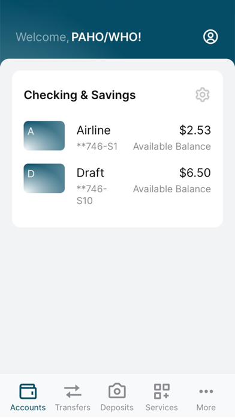Tap the Airline account number **746-S1
Image resolution: width=235 pixels, height=418 pixels.
click(x=97, y=147)
